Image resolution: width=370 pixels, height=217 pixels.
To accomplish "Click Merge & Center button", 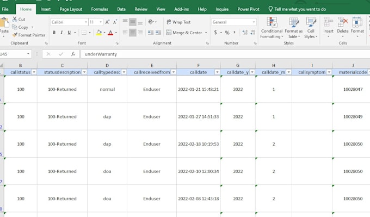I will (184, 33).
